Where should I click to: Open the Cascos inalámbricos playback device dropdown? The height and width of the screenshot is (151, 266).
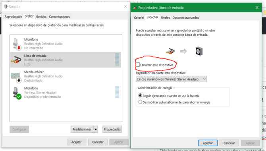(171, 79)
